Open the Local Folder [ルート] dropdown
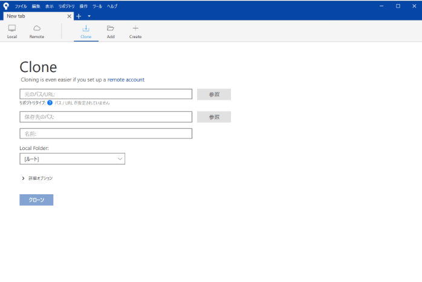This screenshot has height=282, width=422. coord(72,159)
